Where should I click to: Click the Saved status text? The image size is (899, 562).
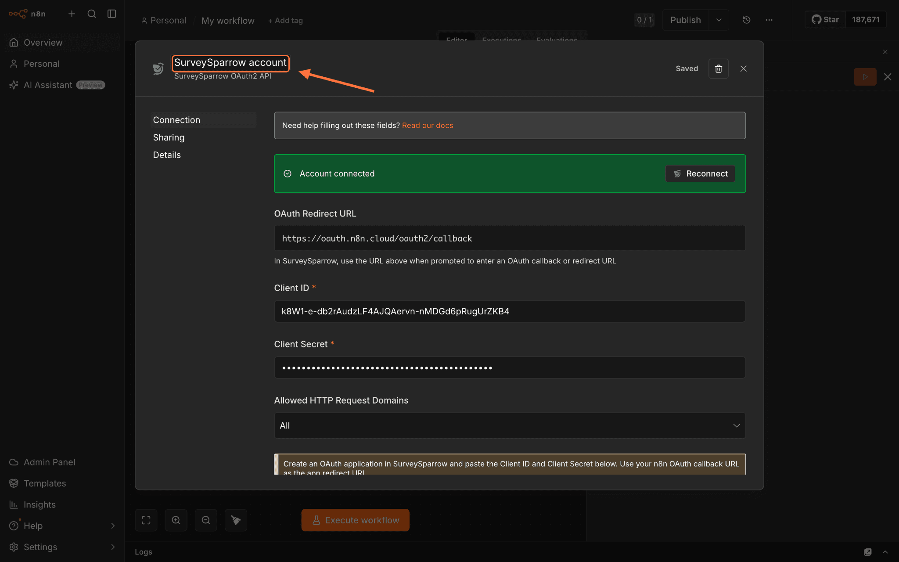[x=687, y=68]
